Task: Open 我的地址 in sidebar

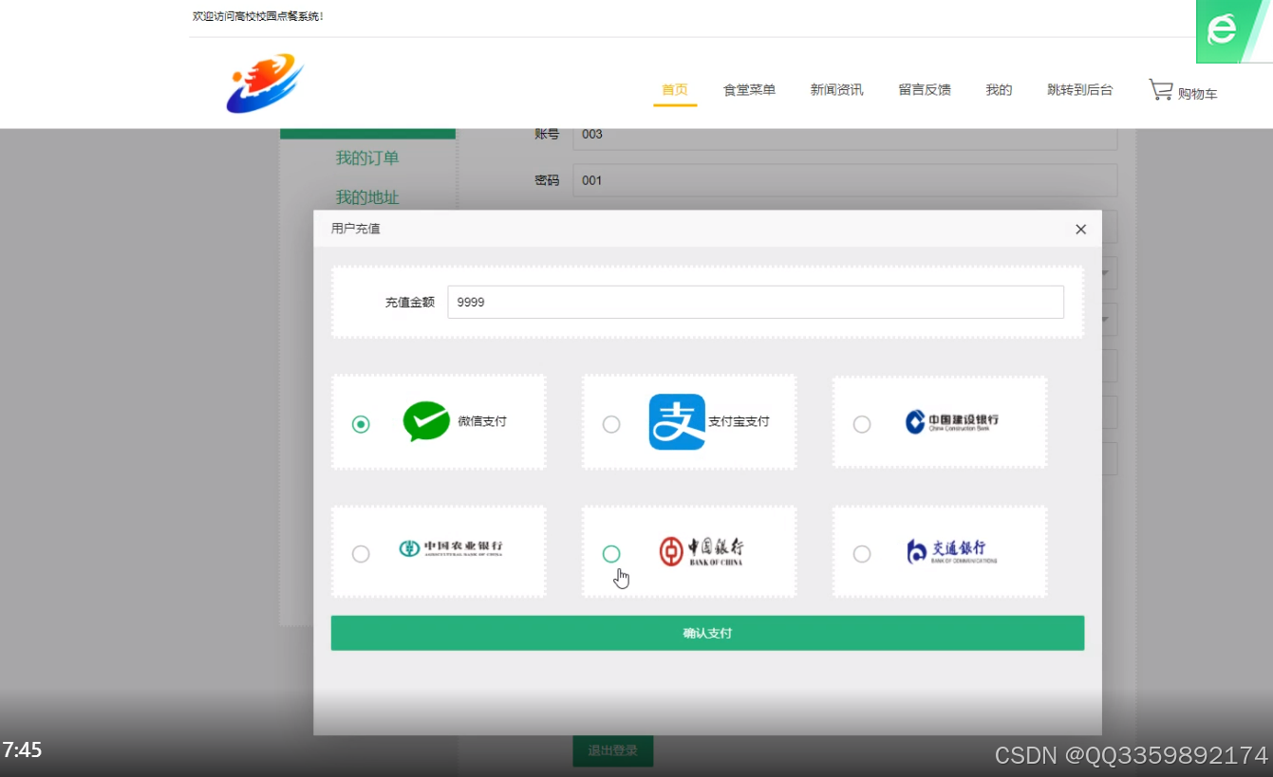Action: point(367,197)
